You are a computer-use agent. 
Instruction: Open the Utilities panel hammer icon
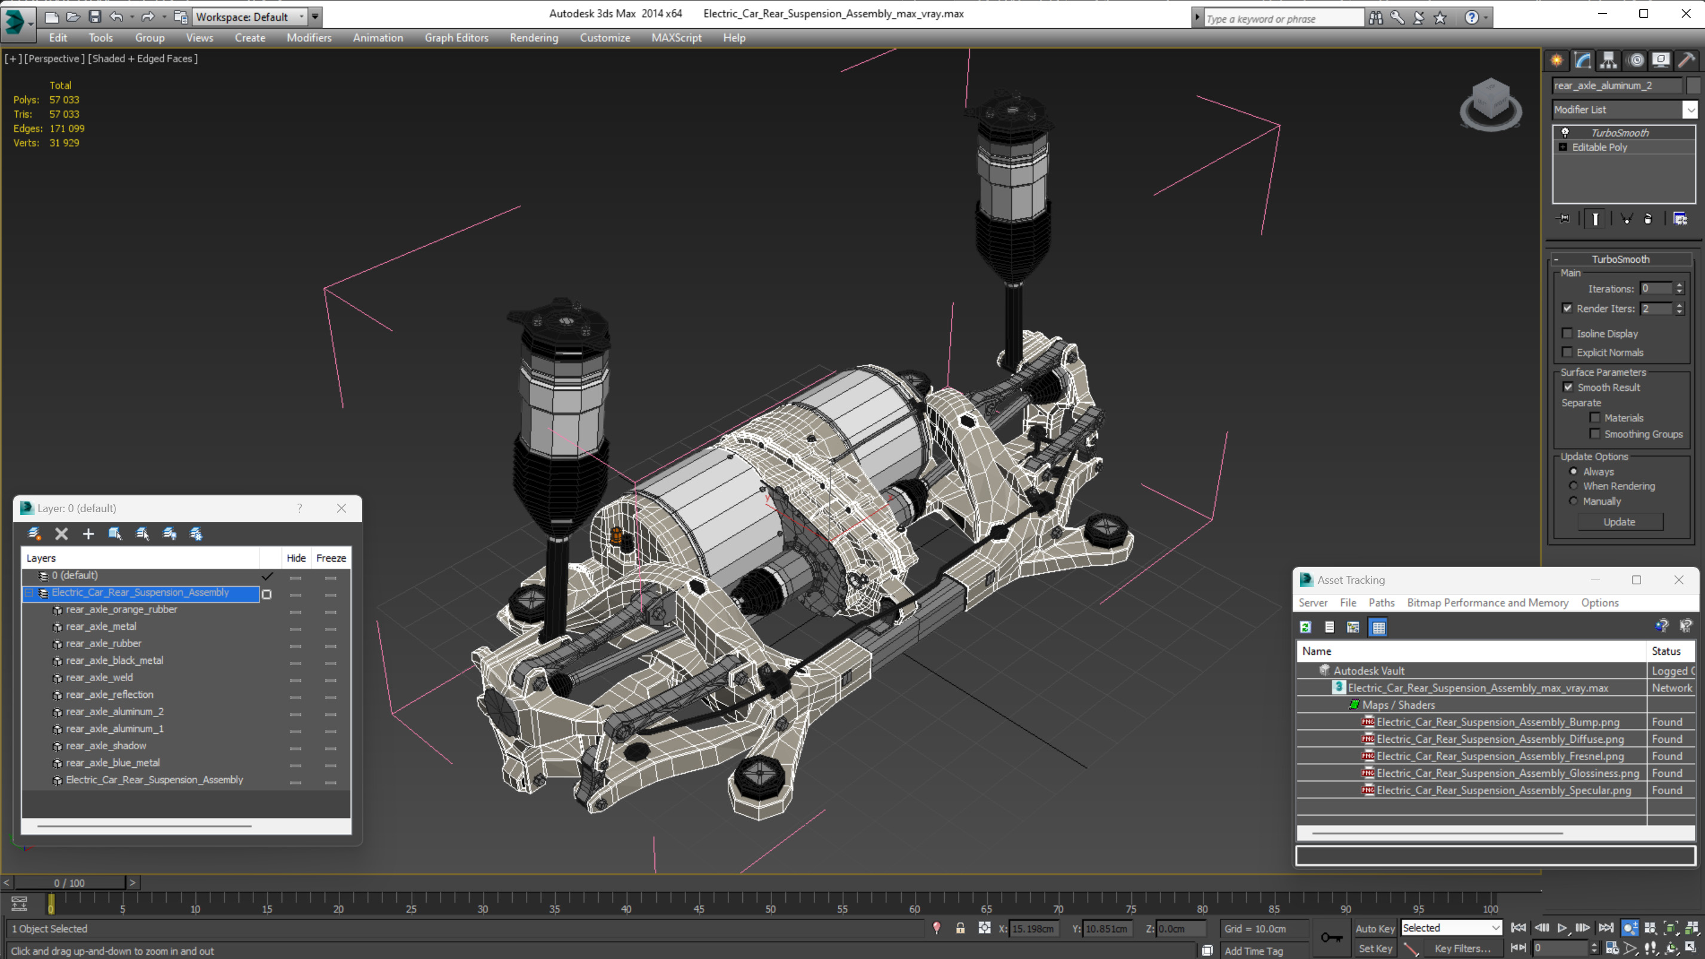1686,60
